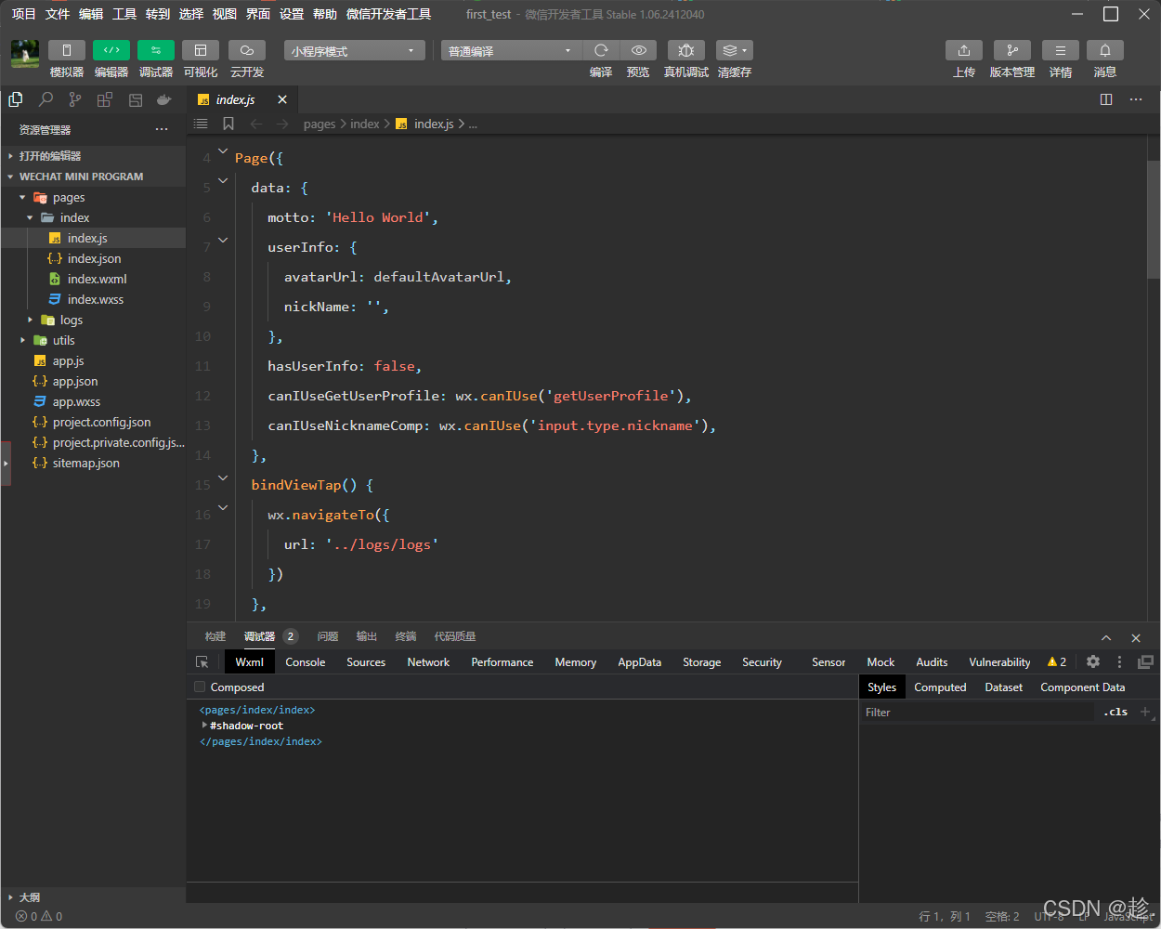Viewport: 1161px width, 929px height.
Task: Click the 上传 upload icon
Action: (963, 50)
